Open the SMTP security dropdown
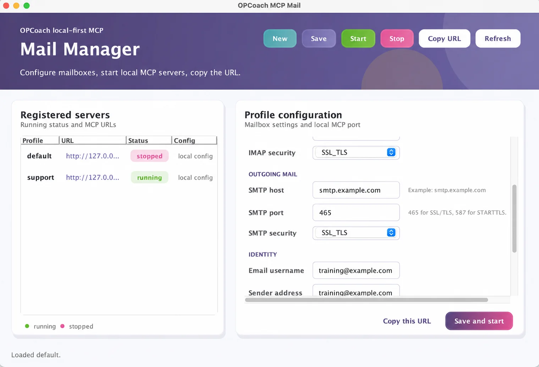This screenshot has height=367, width=539. [356, 233]
